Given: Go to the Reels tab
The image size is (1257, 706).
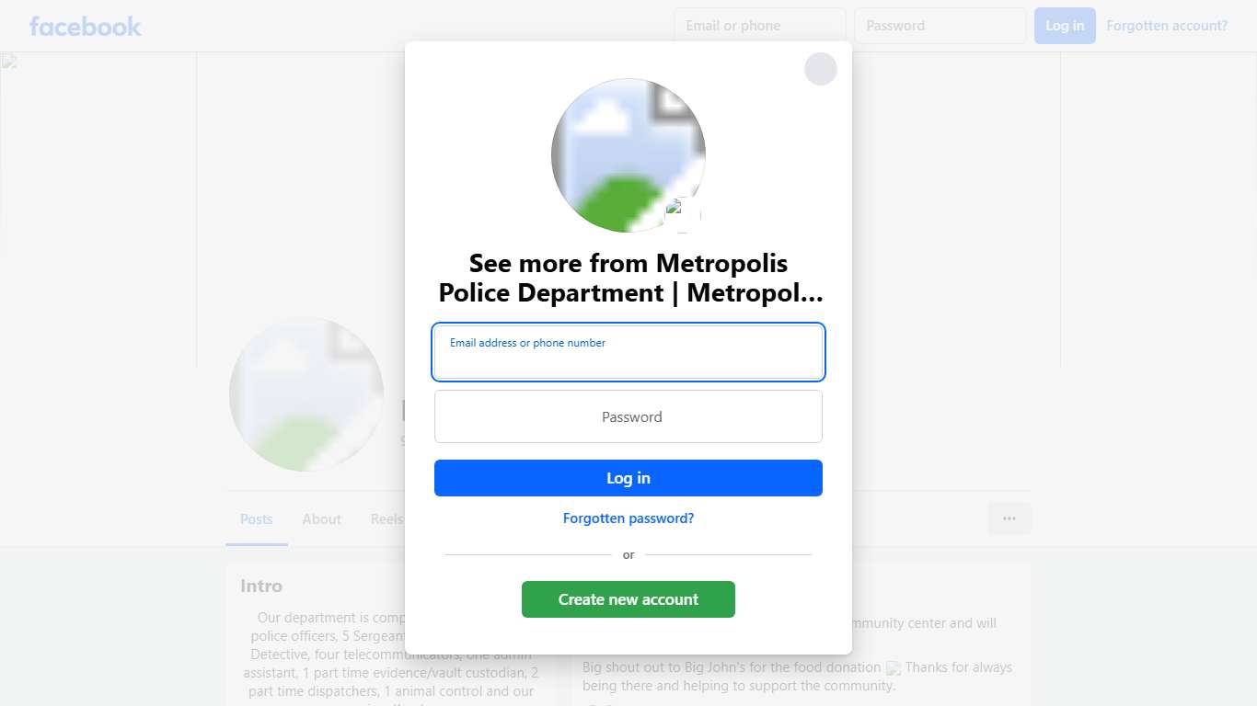Looking at the screenshot, I should [x=386, y=519].
